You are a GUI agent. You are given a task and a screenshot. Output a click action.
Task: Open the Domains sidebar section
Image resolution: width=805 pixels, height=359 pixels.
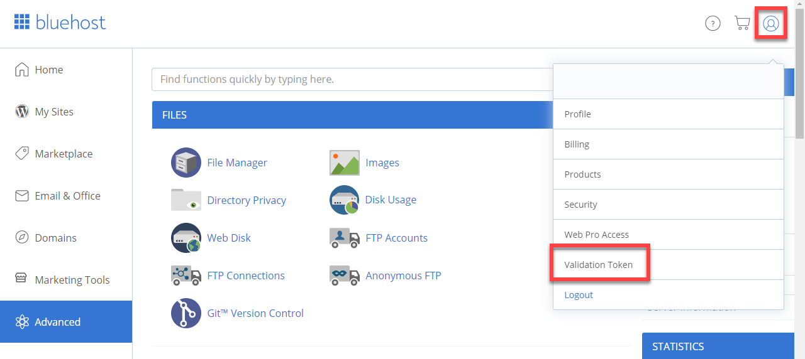66,238
